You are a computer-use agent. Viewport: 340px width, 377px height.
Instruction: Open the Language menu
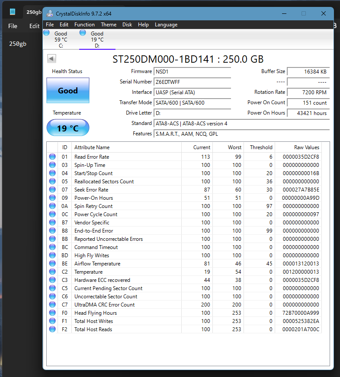tap(166, 25)
